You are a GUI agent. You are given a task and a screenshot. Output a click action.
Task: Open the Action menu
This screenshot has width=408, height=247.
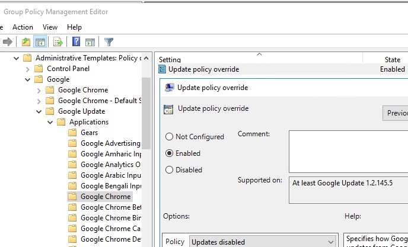[23, 27]
